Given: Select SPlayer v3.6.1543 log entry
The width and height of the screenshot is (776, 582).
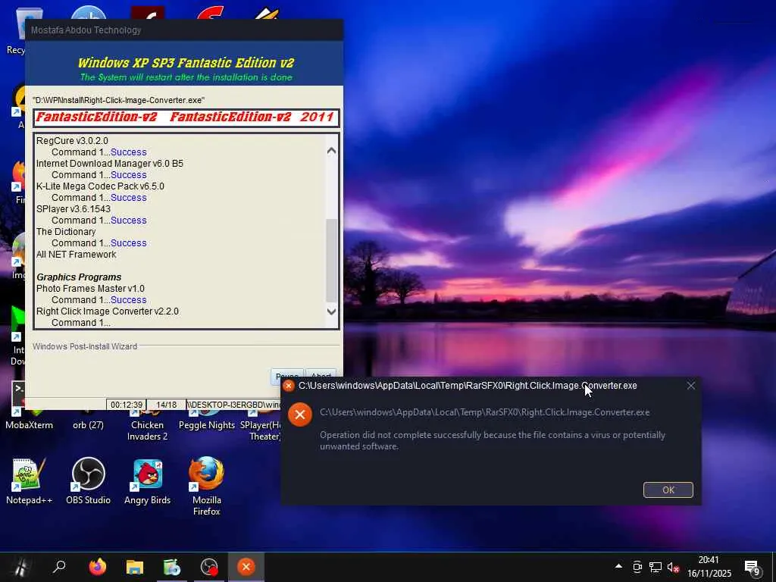Looking at the screenshot, I should tap(74, 209).
